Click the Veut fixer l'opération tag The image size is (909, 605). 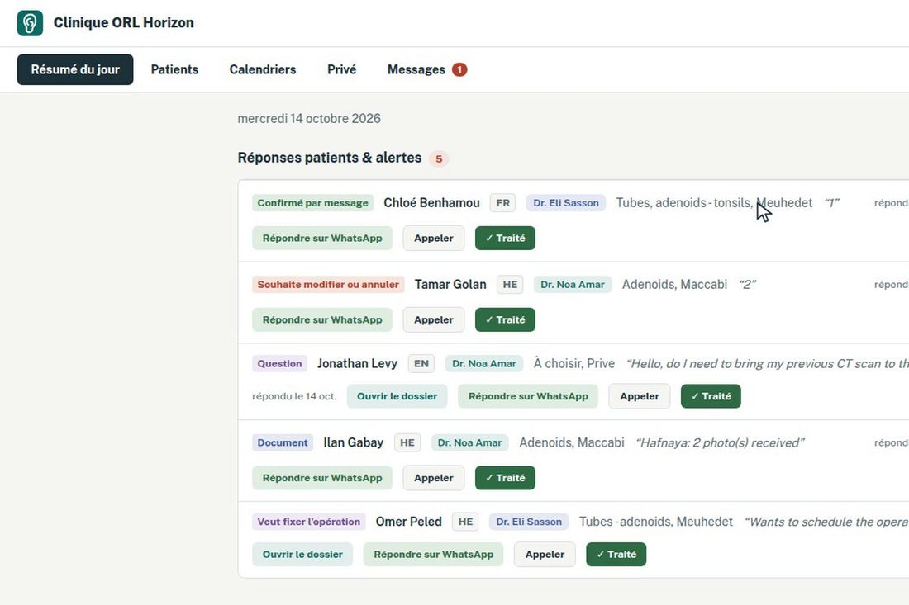pos(309,522)
